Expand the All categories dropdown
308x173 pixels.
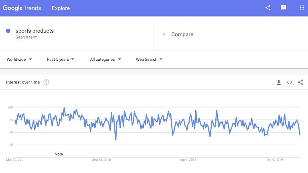[x=105, y=59]
